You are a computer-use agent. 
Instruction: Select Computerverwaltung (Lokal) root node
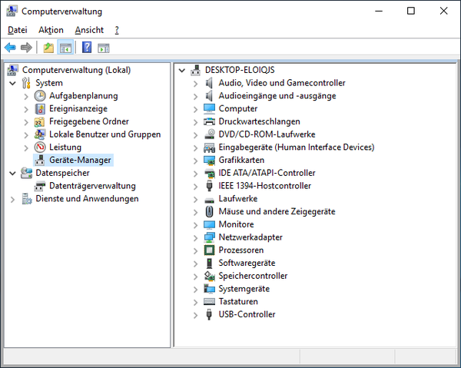(76, 70)
